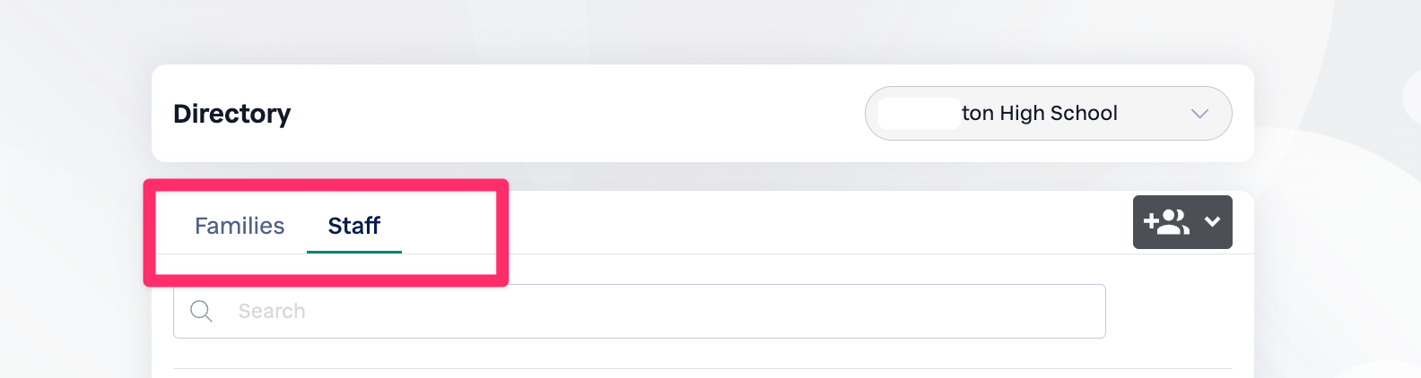Screen dimensions: 1421x378
Task: Tap the search lens beside Search
Action: click(x=202, y=312)
